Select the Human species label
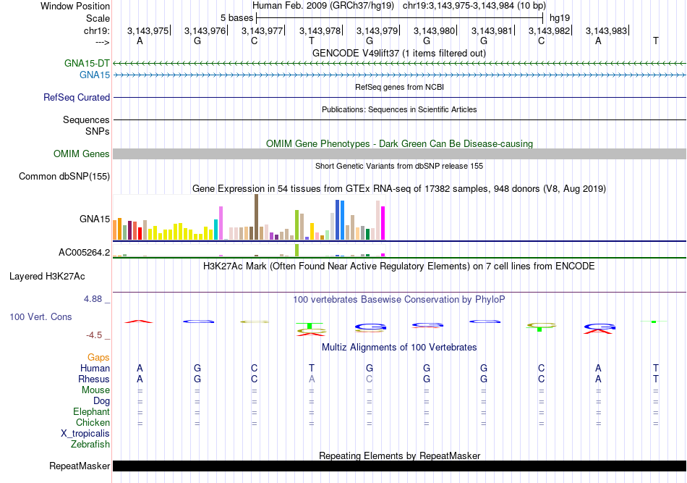 point(95,368)
